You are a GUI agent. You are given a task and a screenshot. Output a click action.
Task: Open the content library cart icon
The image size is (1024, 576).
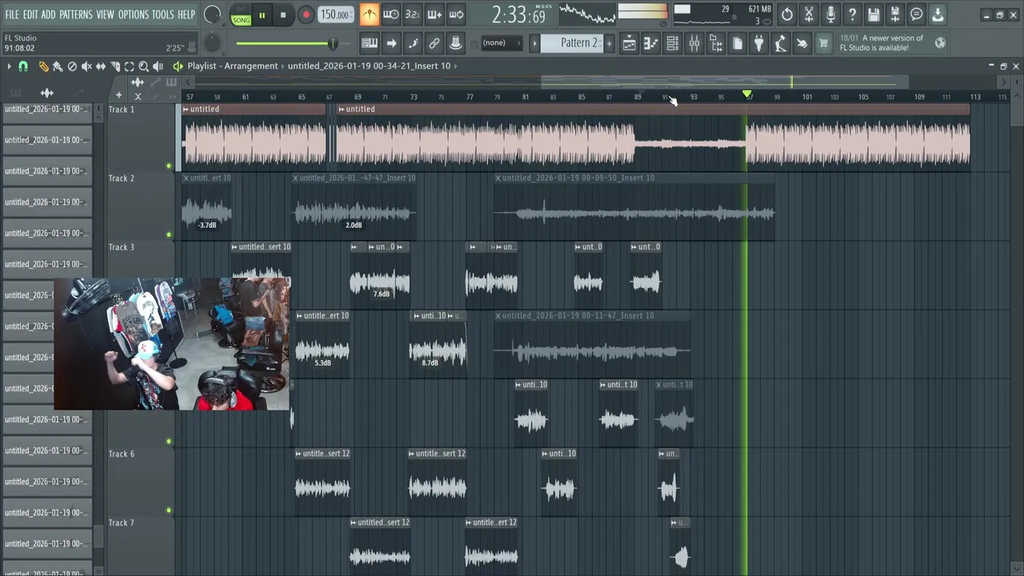point(823,43)
